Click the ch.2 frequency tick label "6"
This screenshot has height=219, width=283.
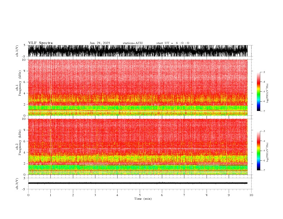click(25, 141)
